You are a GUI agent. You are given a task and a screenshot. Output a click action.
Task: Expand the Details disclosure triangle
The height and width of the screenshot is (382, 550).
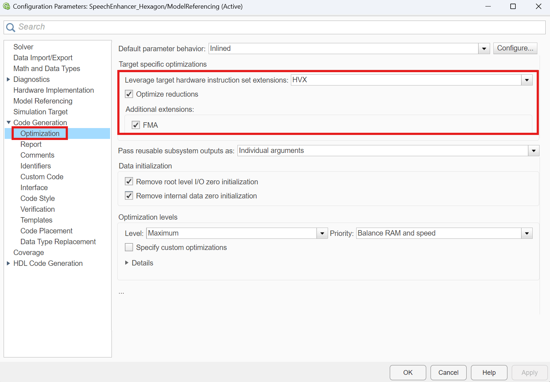[x=127, y=263]
